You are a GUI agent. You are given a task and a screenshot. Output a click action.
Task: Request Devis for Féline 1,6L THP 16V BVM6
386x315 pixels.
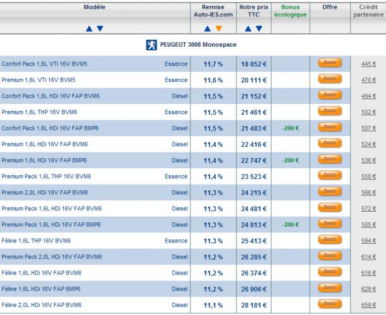330,239
